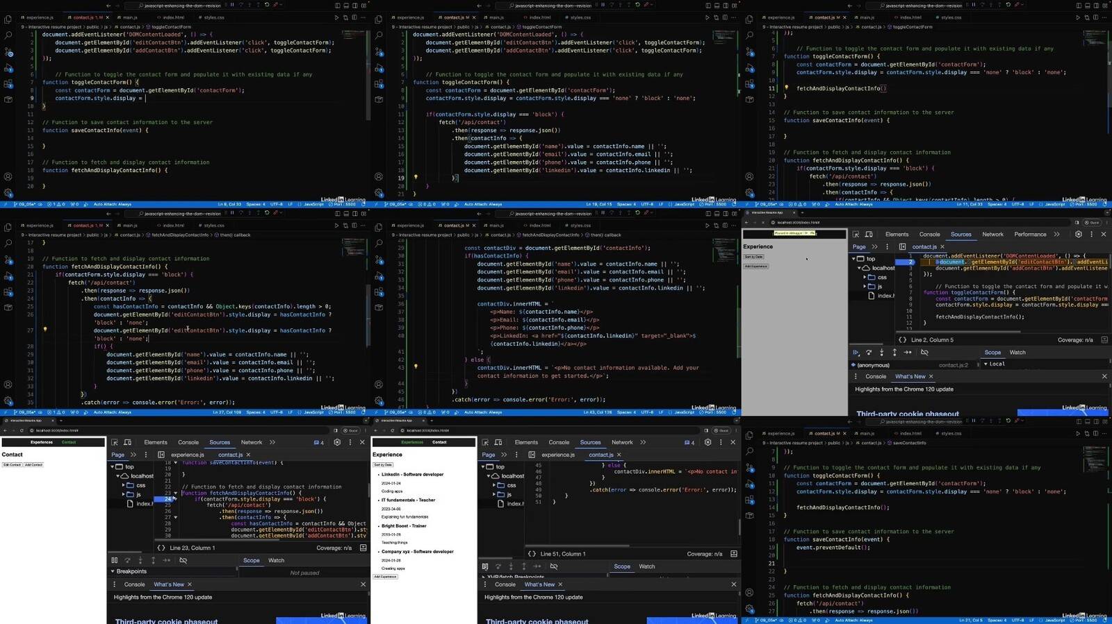
Task: Deactivate breakpoints in the bottom-left DevTools debugger
Action: pyautogui.click(x=183, y=560)
